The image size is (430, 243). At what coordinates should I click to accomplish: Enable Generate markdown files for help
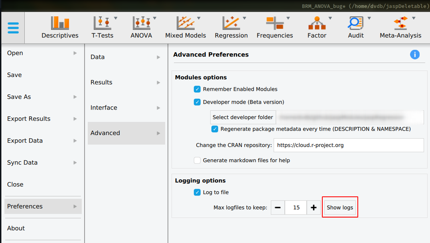197,160
